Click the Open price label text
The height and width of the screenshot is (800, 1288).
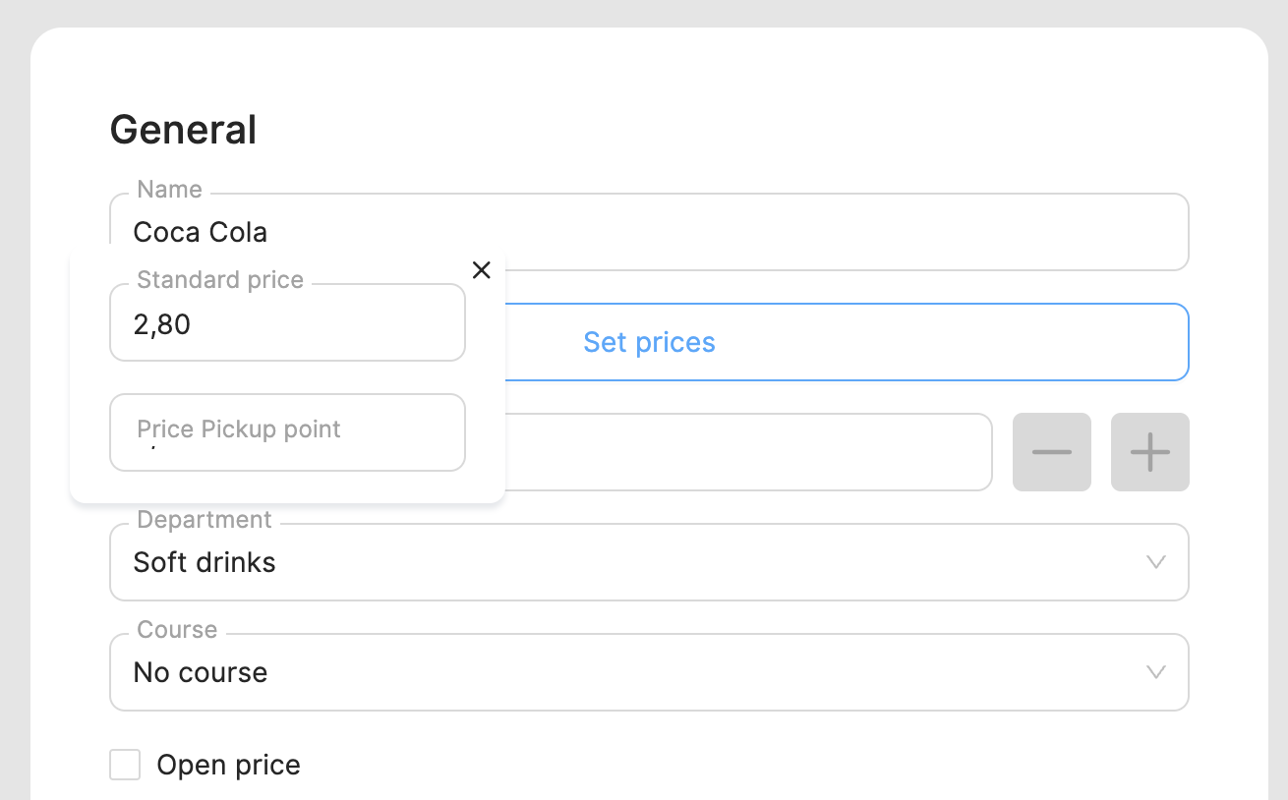click(x=228, y=765)
